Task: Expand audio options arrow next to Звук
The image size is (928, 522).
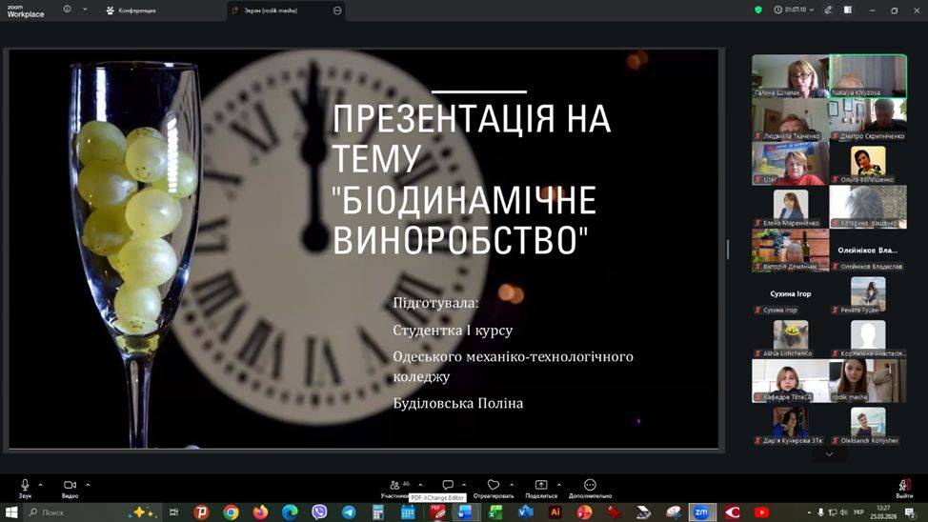Action: click(43, 484)
